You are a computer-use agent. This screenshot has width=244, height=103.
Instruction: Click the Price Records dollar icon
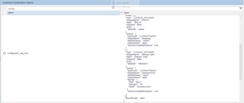[113, 7]
